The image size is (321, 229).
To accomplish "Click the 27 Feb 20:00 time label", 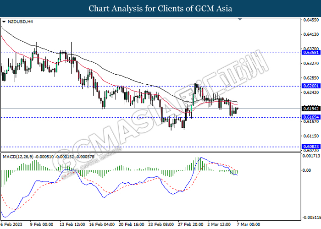I will click(x=191, y=224).
